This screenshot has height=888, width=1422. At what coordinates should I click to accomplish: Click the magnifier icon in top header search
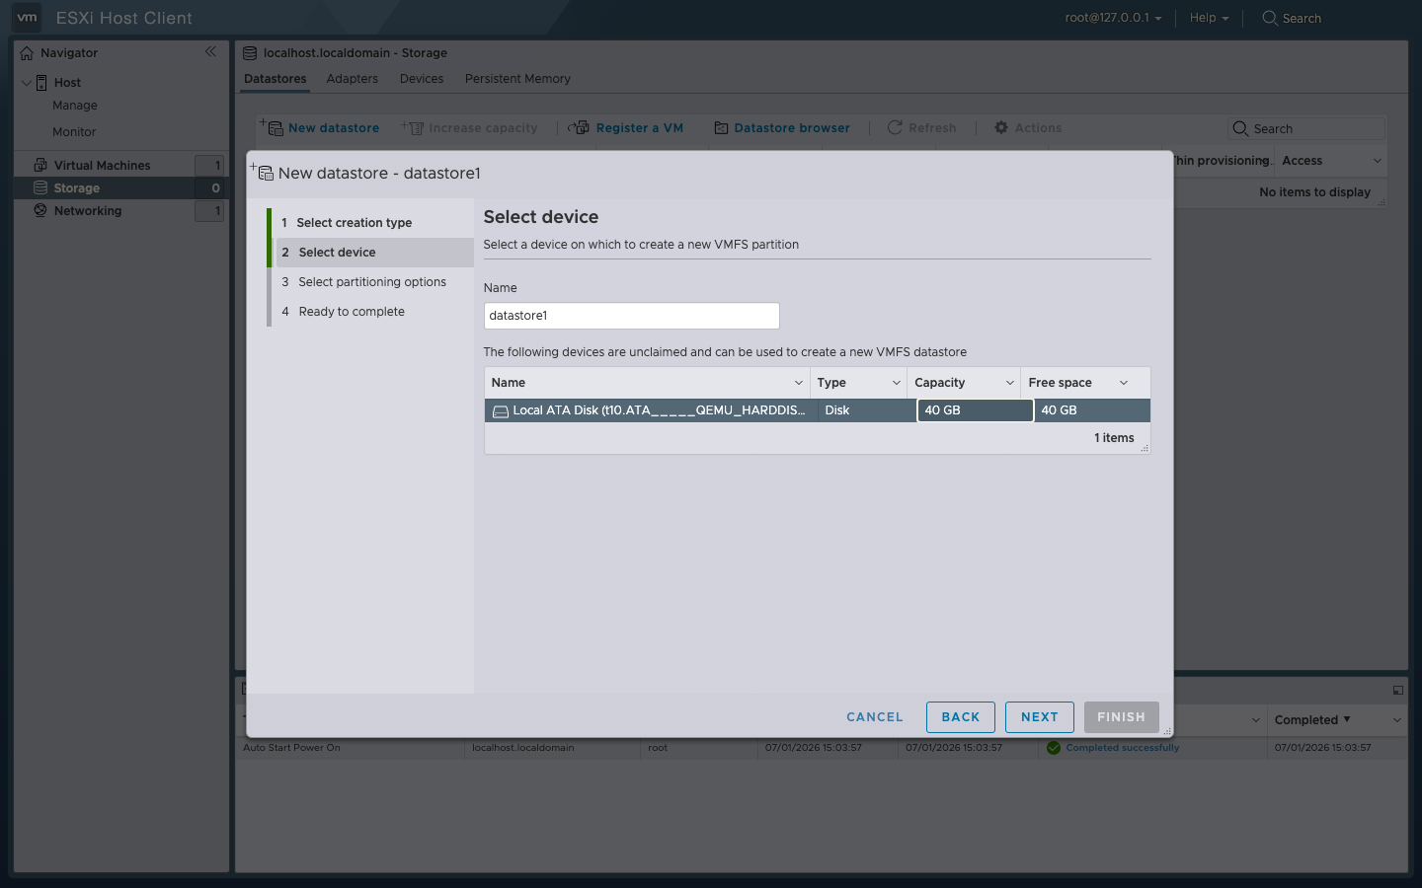pos(1270,18)
